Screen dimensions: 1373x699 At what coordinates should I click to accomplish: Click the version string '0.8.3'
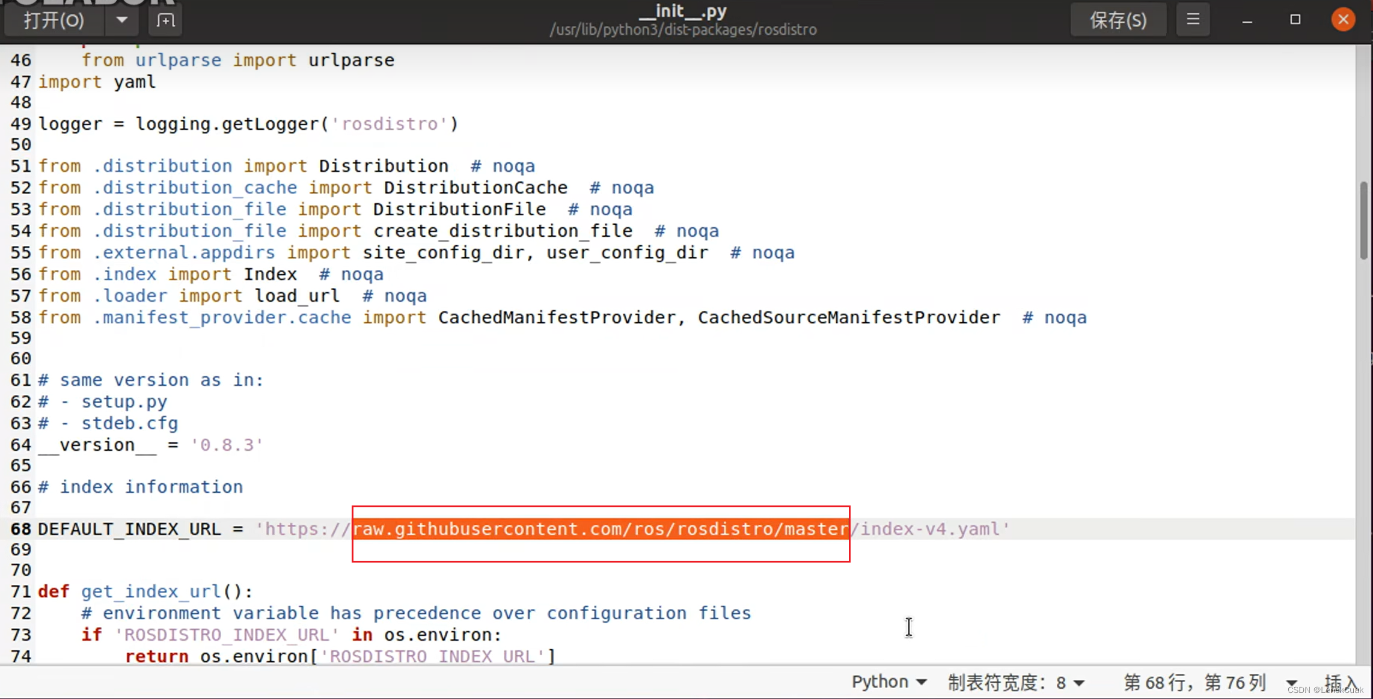227,445
